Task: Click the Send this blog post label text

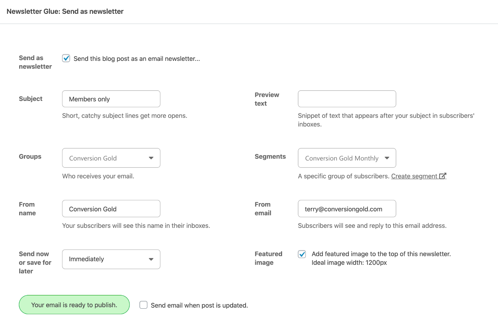Action: (137, 59)
